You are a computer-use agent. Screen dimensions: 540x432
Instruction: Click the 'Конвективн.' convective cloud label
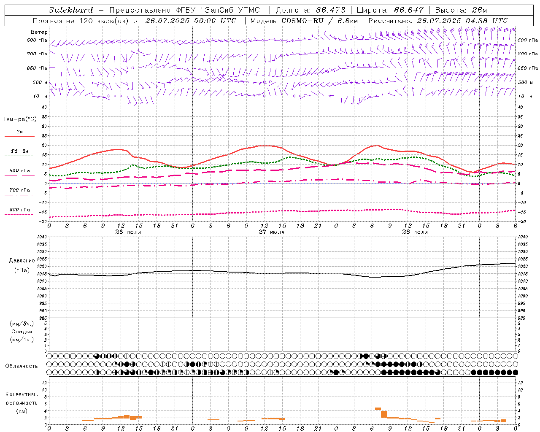point(22,394)
